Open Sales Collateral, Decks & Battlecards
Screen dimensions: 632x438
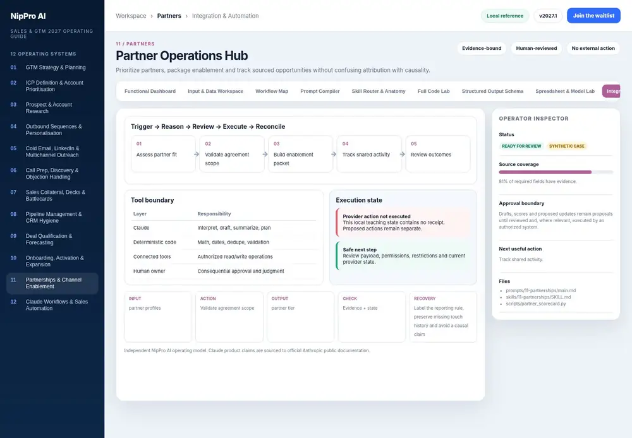pyautogui.click(x=52, y=195)
